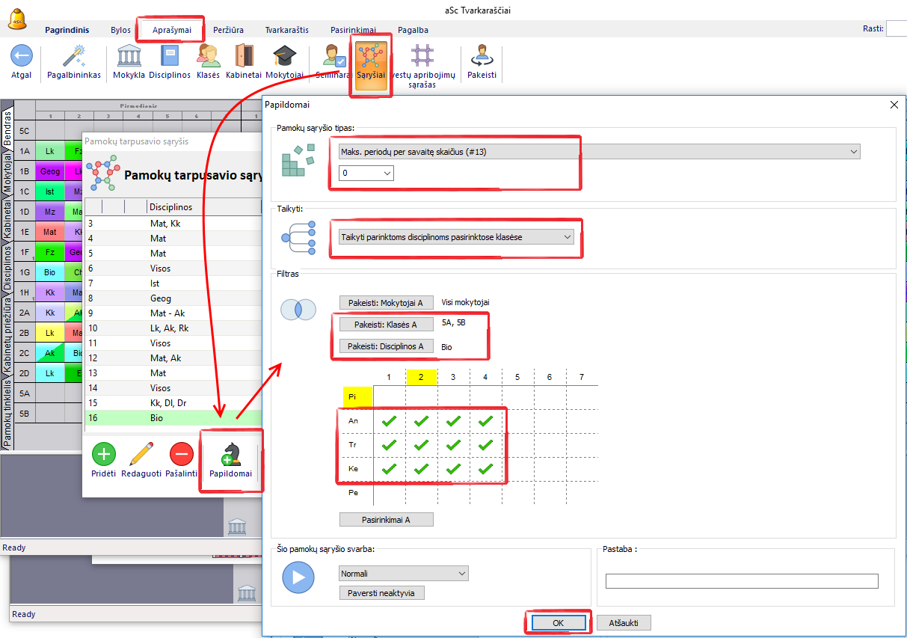Toggle Tr row period 3 checkmark
The image size is (907, 638).
(453, 445)
